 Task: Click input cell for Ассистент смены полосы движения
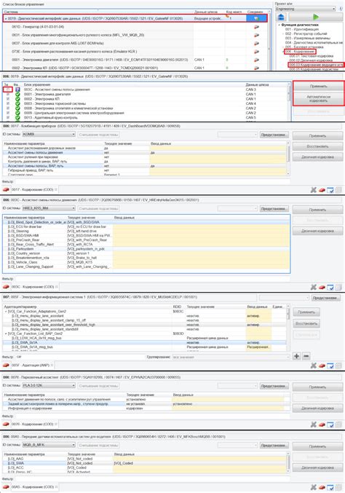(x=218, y=152)
